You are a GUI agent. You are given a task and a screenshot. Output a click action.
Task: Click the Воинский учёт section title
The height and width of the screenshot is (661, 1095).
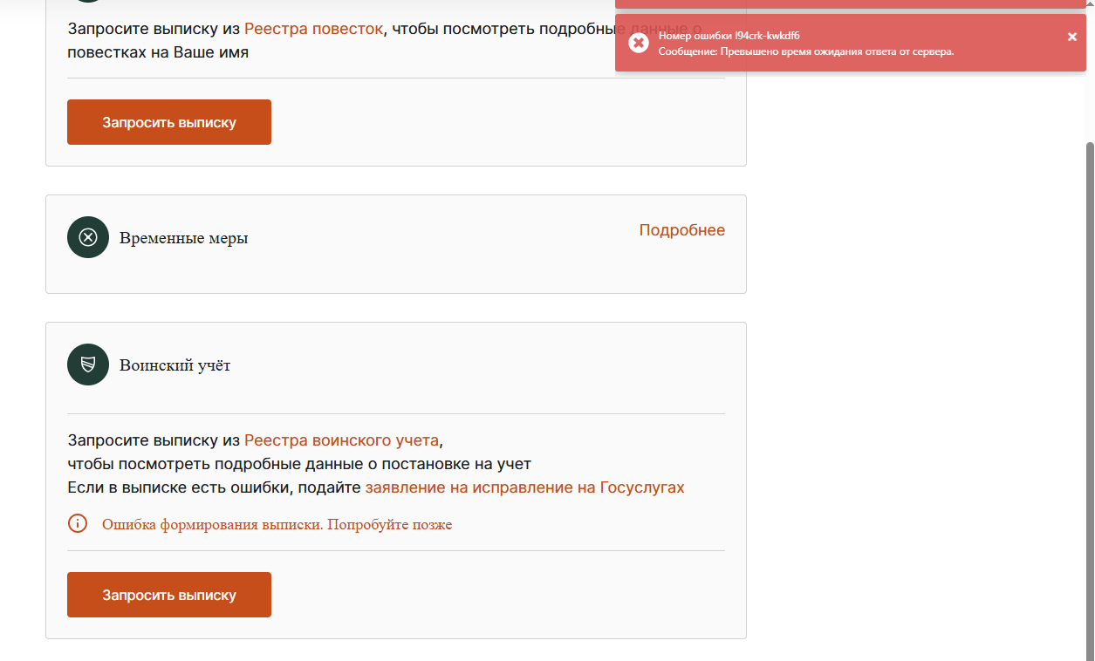[175, 365]
